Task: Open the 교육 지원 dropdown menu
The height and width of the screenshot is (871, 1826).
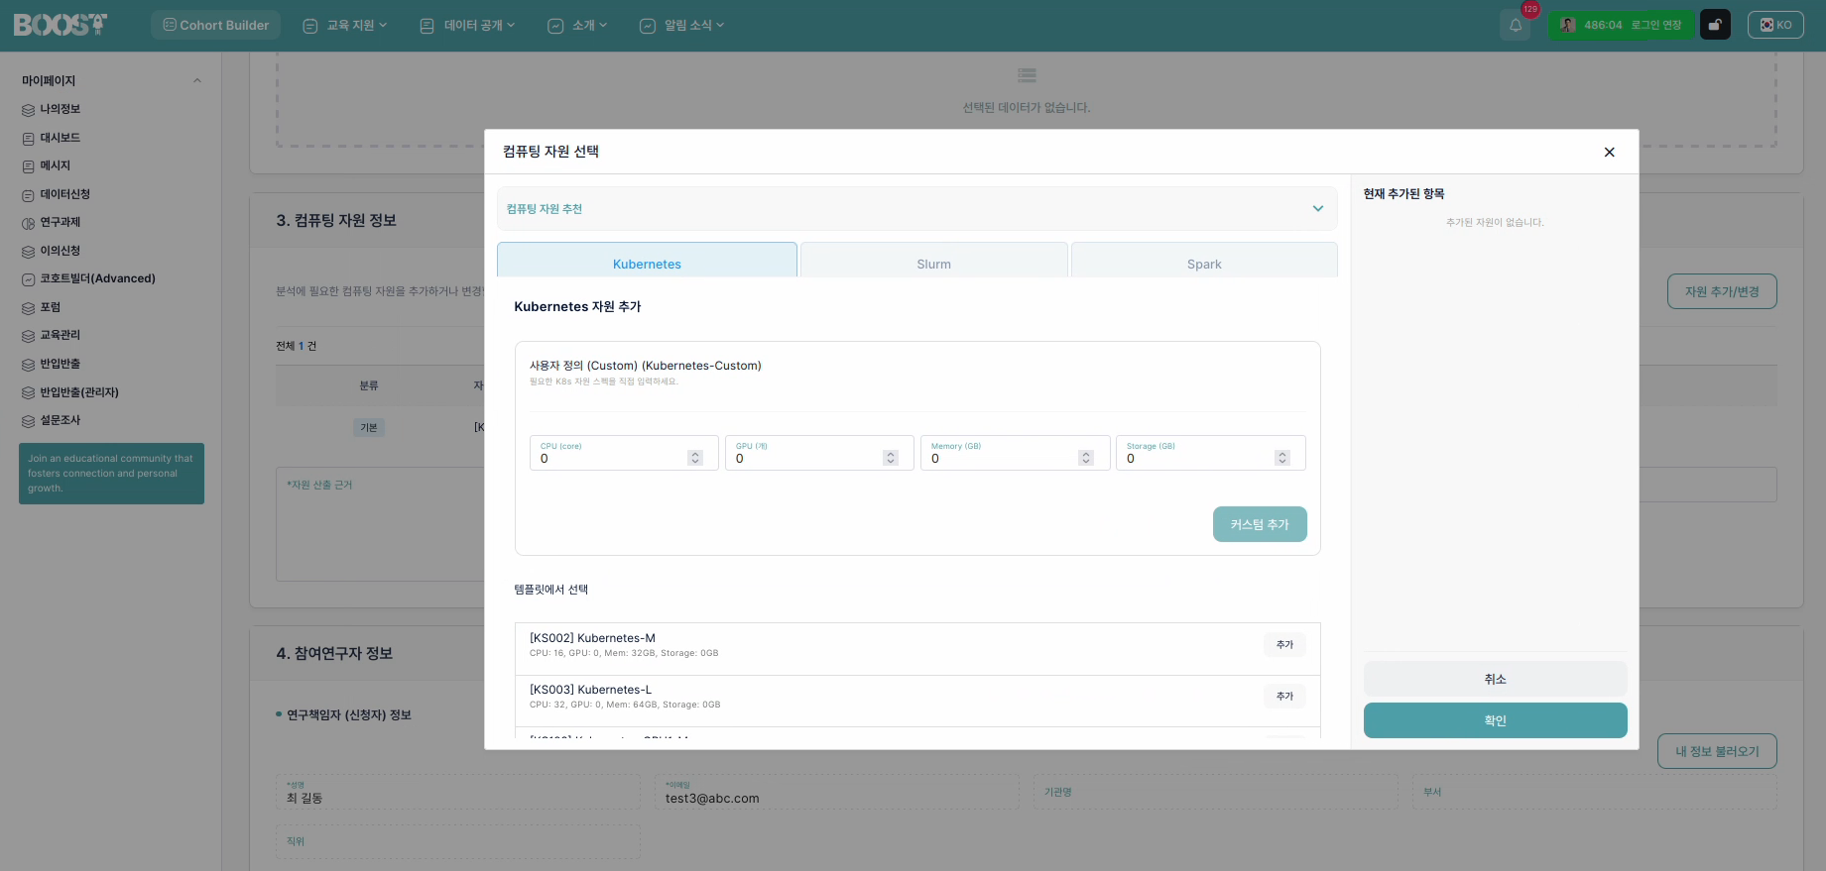Action: [x=345, y=25]
